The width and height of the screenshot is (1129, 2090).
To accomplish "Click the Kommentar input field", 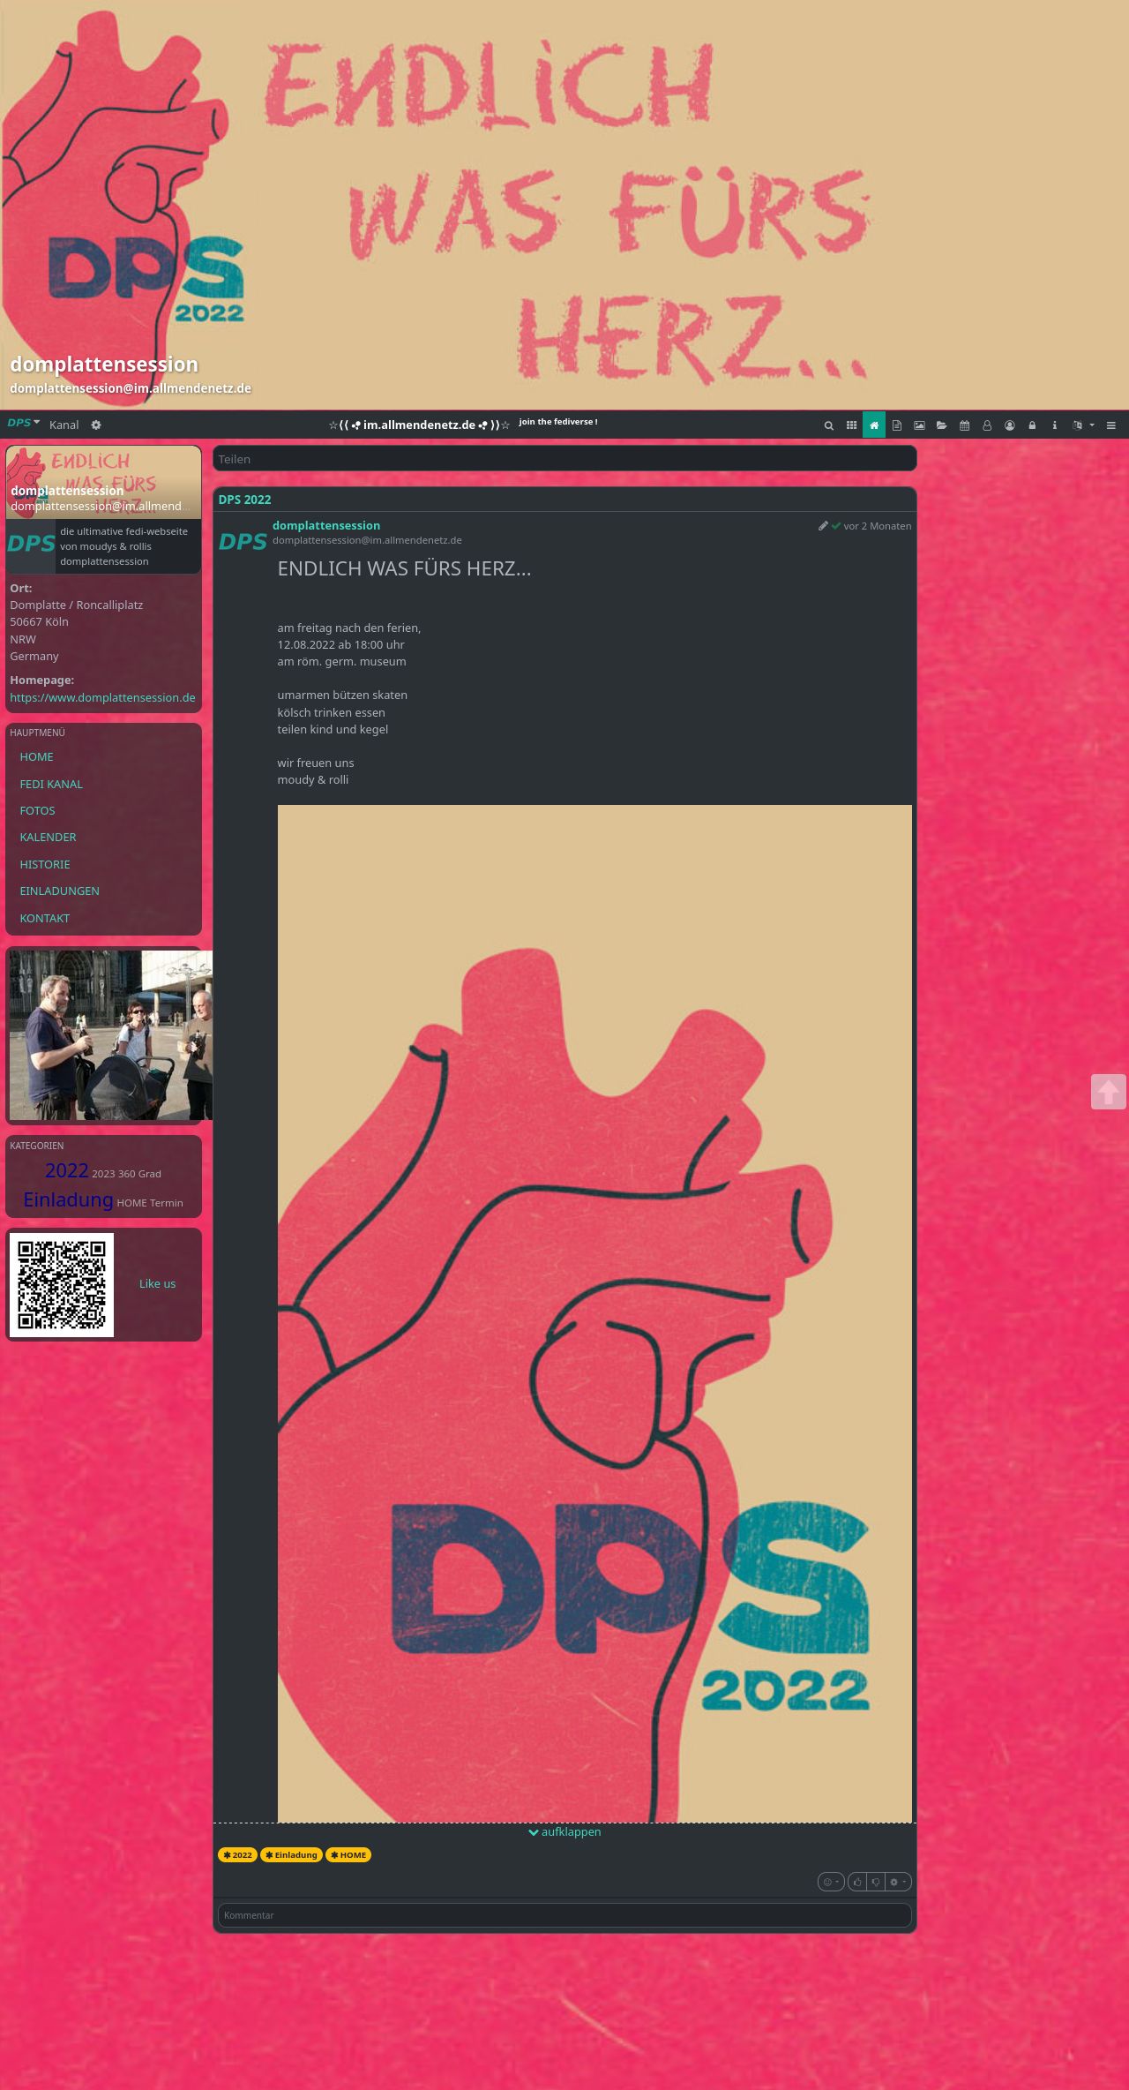I will (564, 1915).
